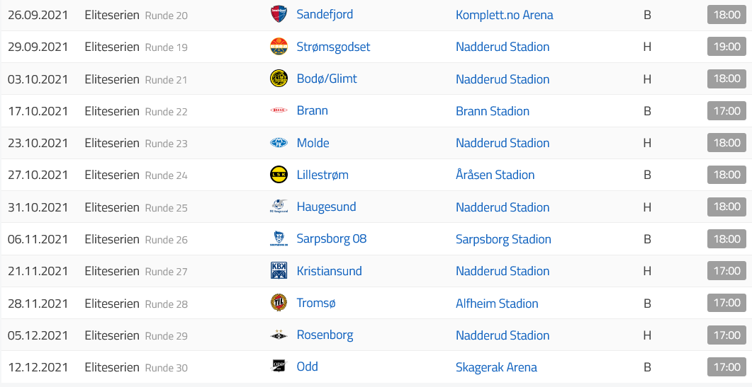The image size is (752, 387).
Task: Click the 17:00 button for Odd match
Action: [726, 367]
